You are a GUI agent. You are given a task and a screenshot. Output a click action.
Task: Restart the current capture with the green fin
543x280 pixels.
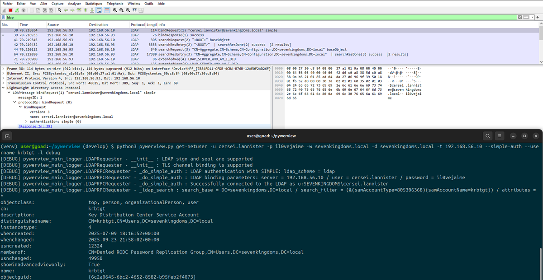click(17, 10)
